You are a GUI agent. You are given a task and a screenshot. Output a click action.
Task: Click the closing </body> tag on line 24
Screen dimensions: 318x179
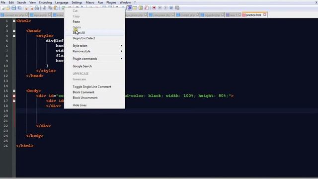35,136
